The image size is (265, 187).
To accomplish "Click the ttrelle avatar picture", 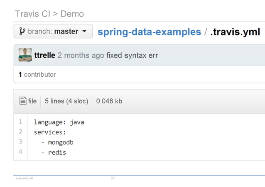I will (x=25, y=55).
